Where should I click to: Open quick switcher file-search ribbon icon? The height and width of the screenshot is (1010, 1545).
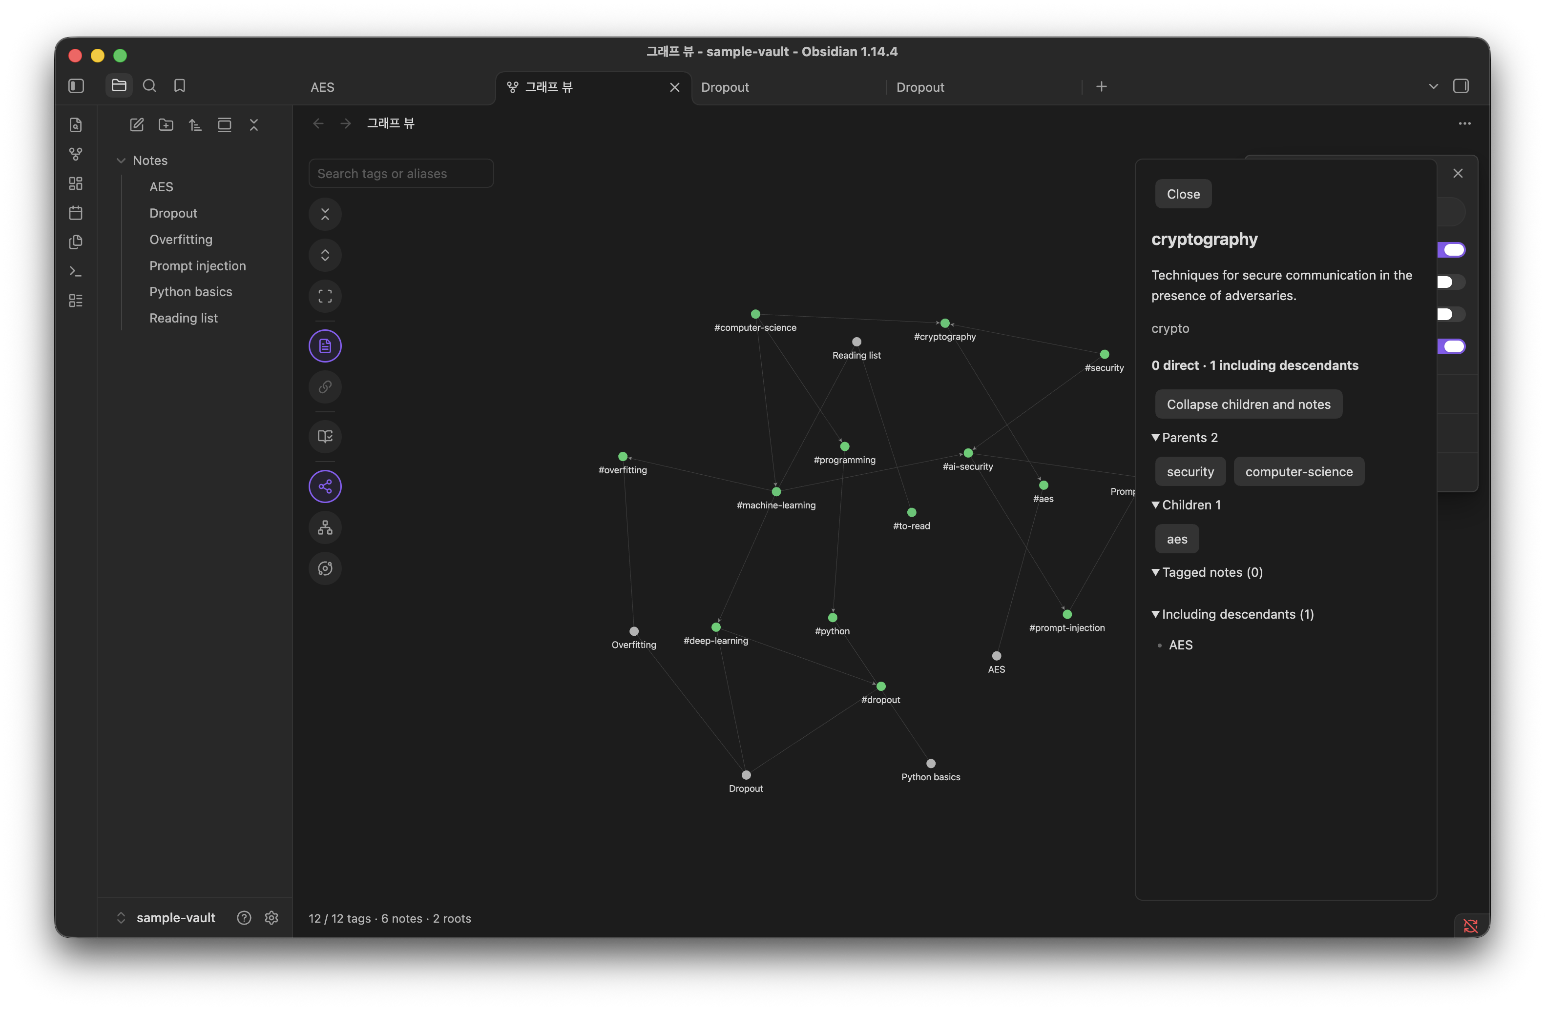tap(76, 124)
